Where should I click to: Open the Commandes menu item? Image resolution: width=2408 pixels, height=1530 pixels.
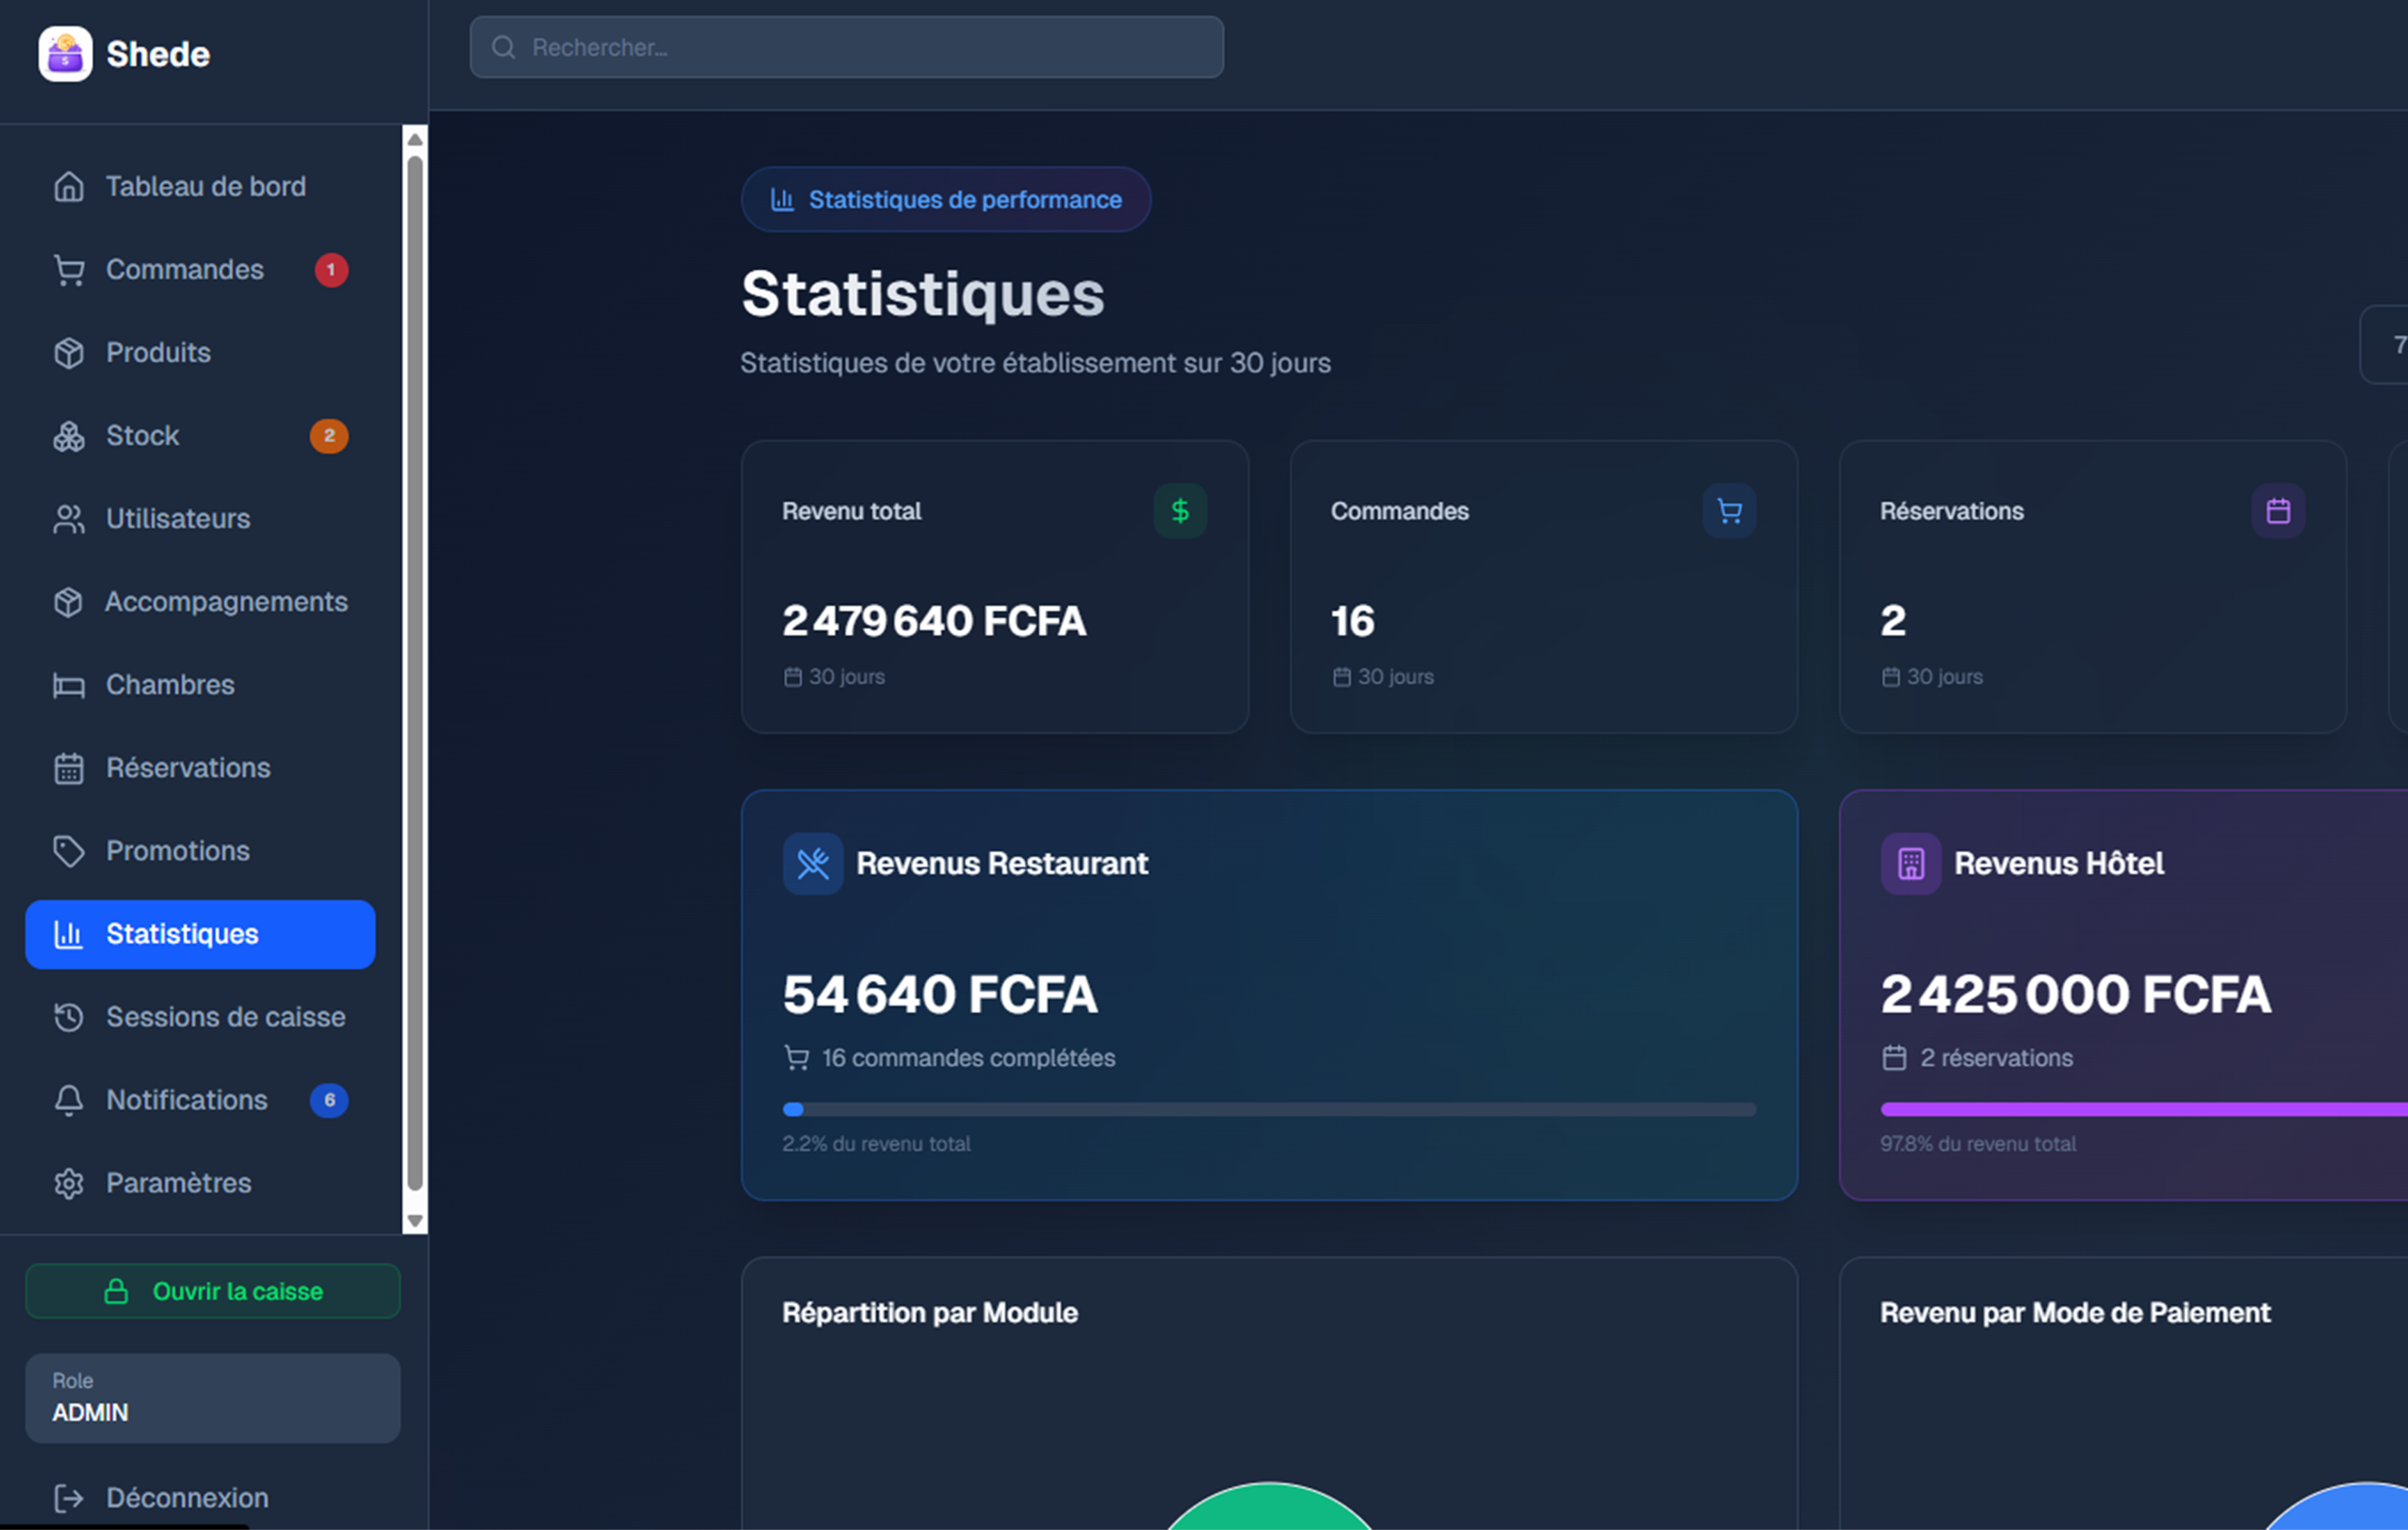(x=200, y=269)
